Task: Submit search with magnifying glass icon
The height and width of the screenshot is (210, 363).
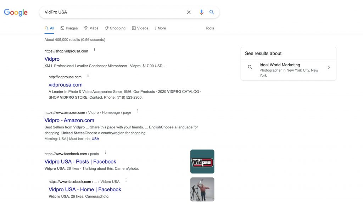Action: [212, 12]
